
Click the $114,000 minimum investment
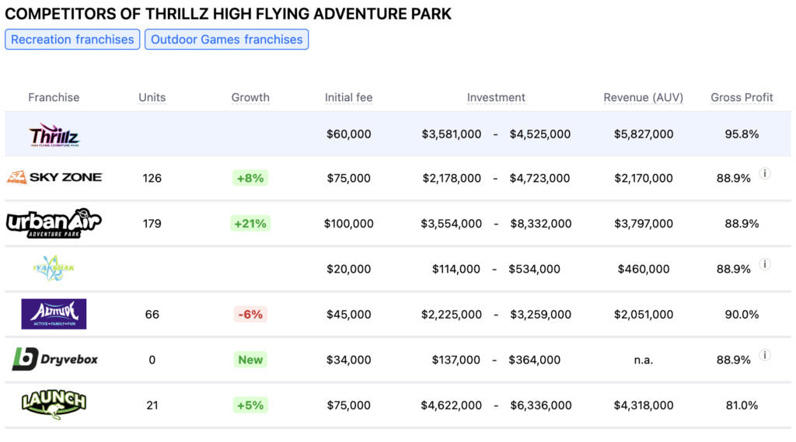coord(456,269)
